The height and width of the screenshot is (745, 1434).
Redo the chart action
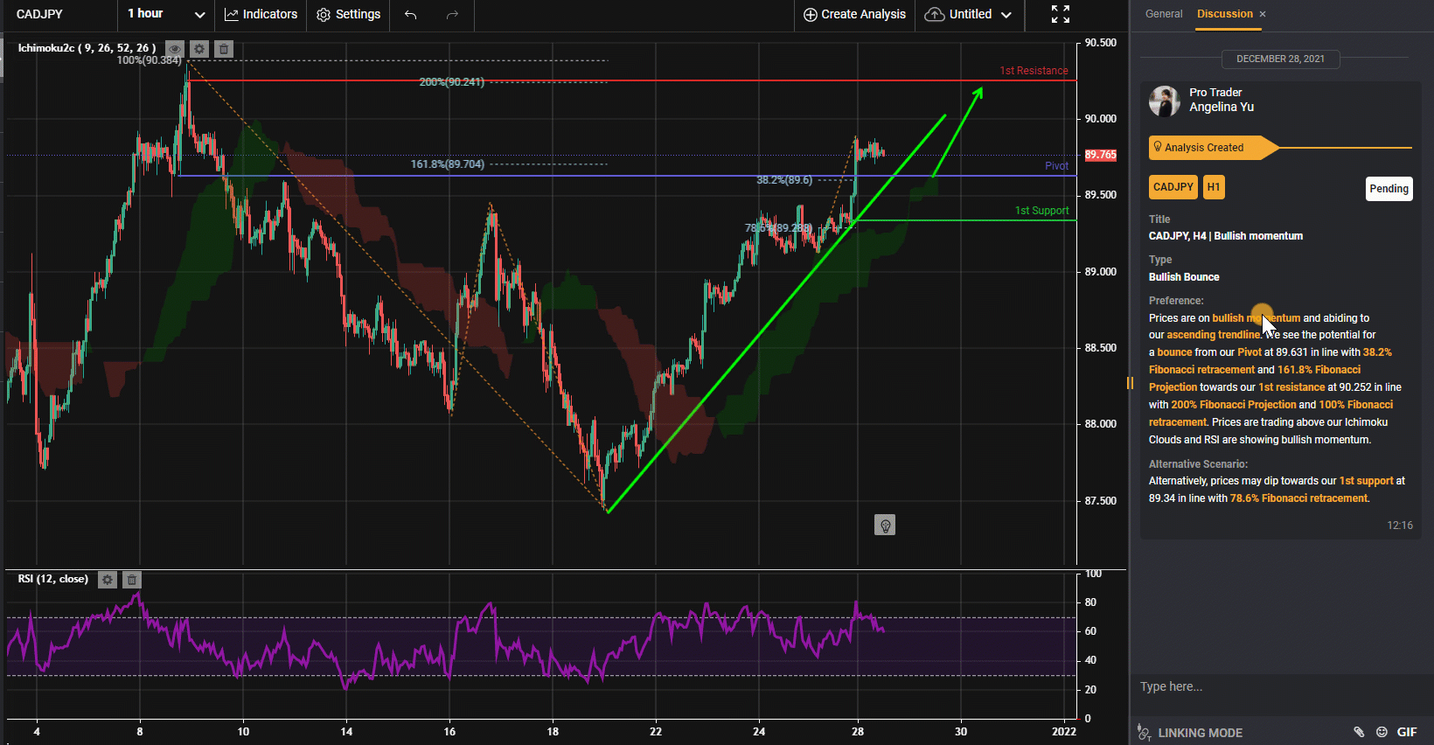tap(452, 14)
